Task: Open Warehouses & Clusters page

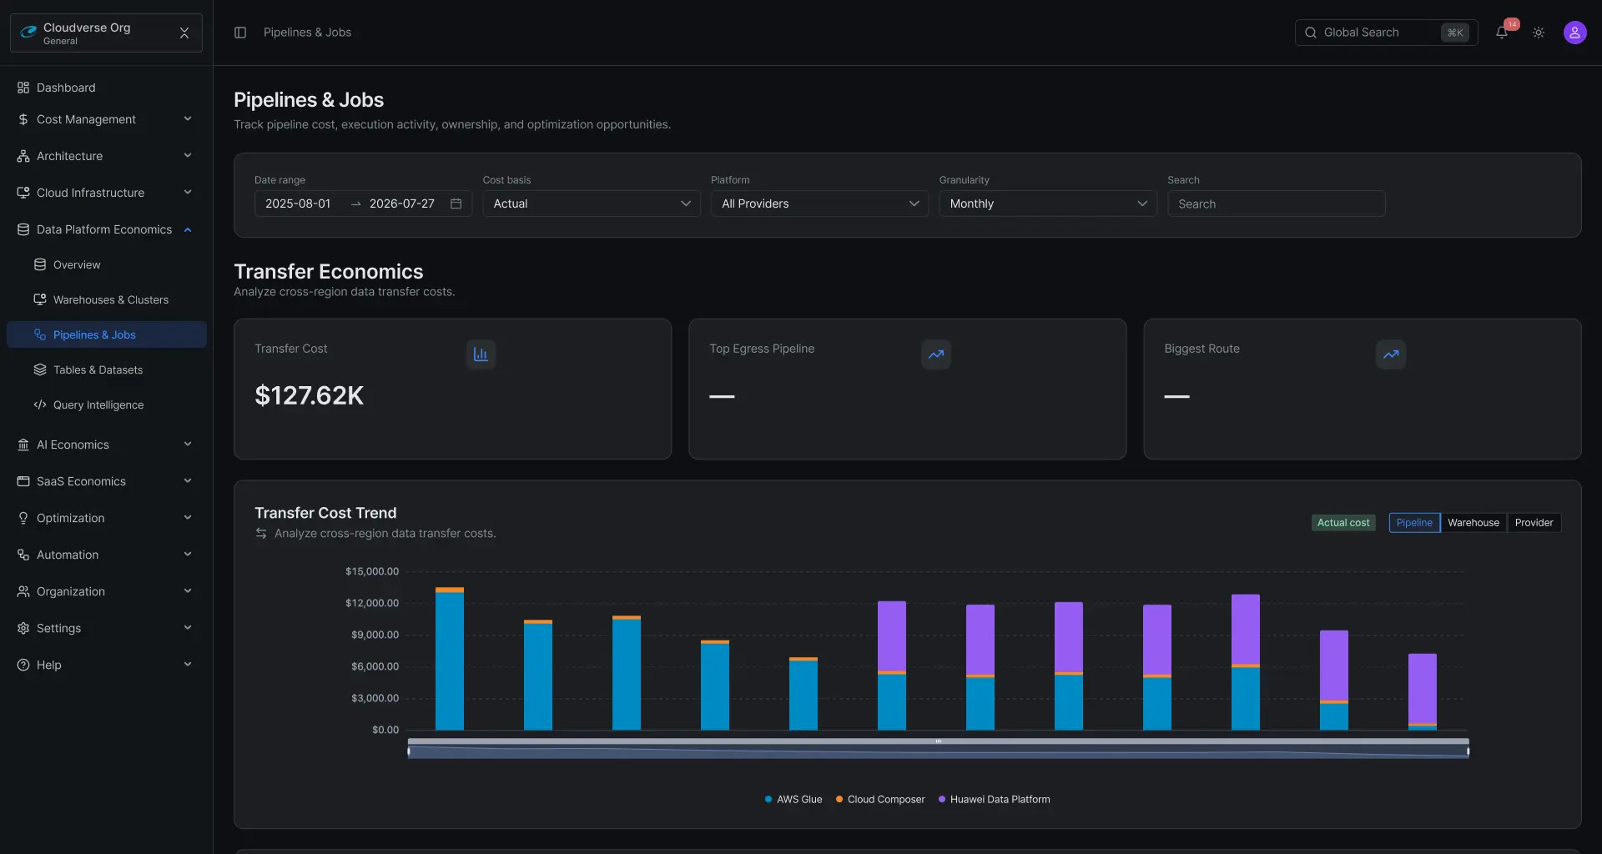Action: click(107, 299)
